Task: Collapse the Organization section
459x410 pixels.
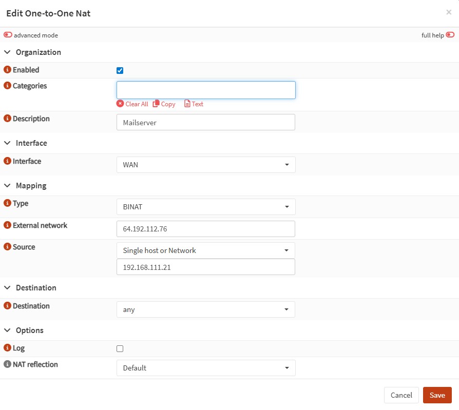Action: pos(7,52)
